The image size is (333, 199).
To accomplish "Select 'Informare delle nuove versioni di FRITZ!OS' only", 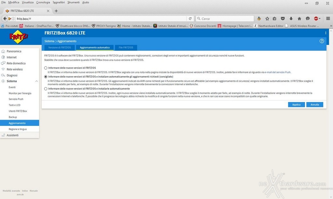I will click(46, 68).
